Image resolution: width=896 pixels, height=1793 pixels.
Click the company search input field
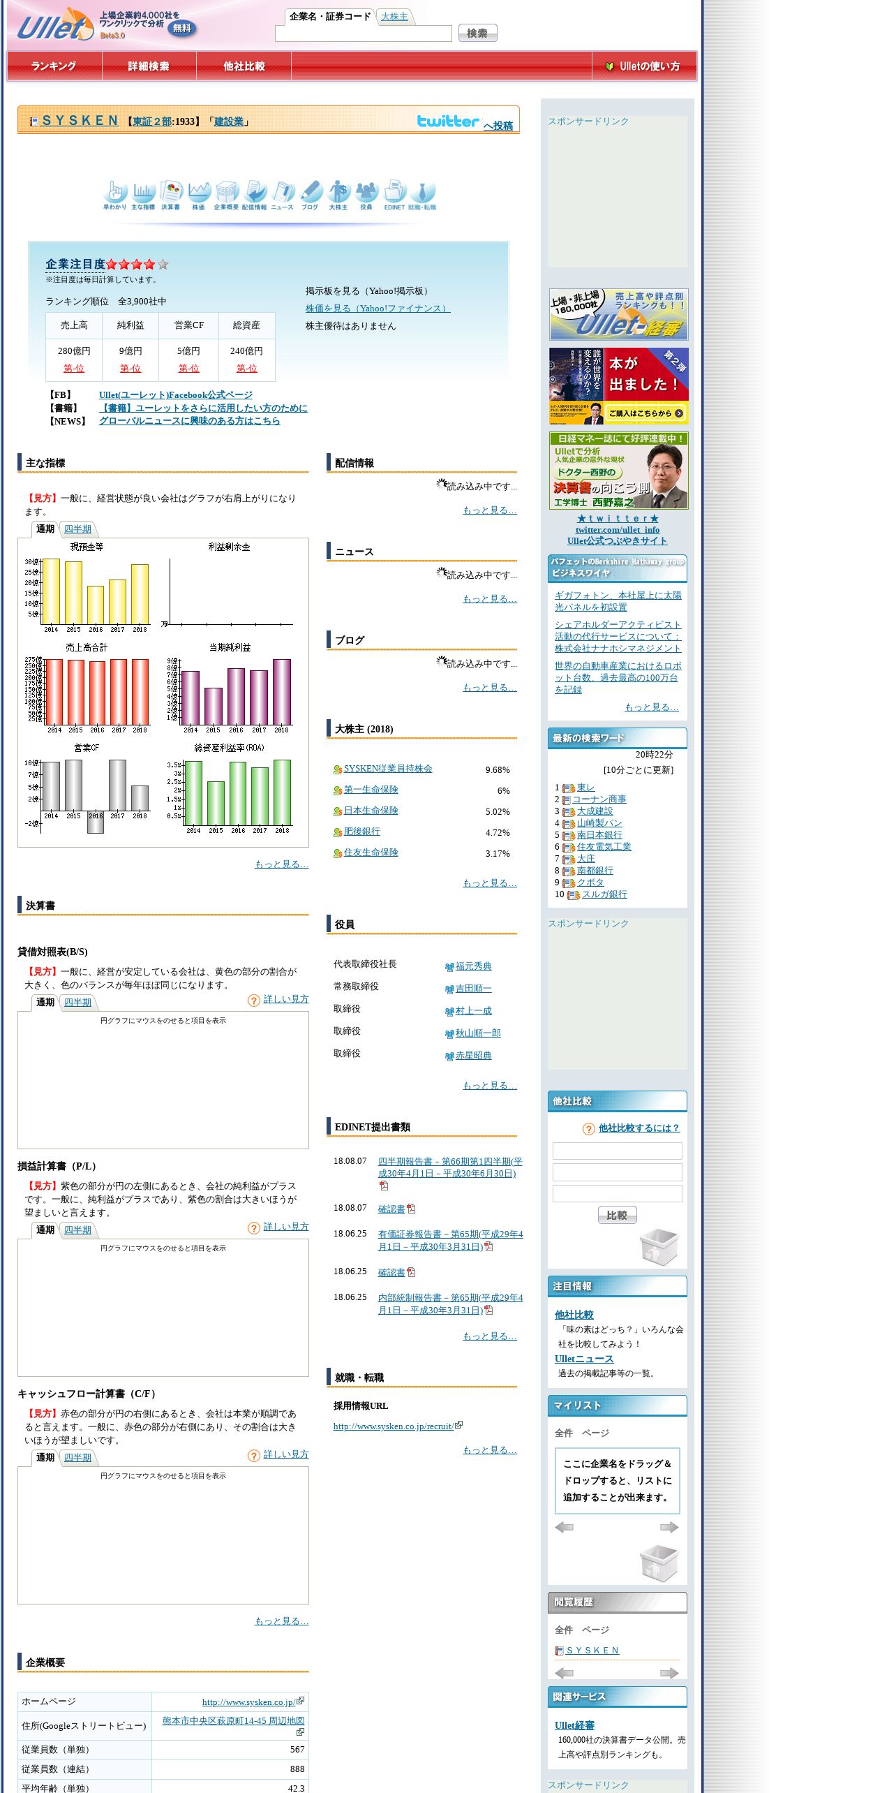point(364,34)
